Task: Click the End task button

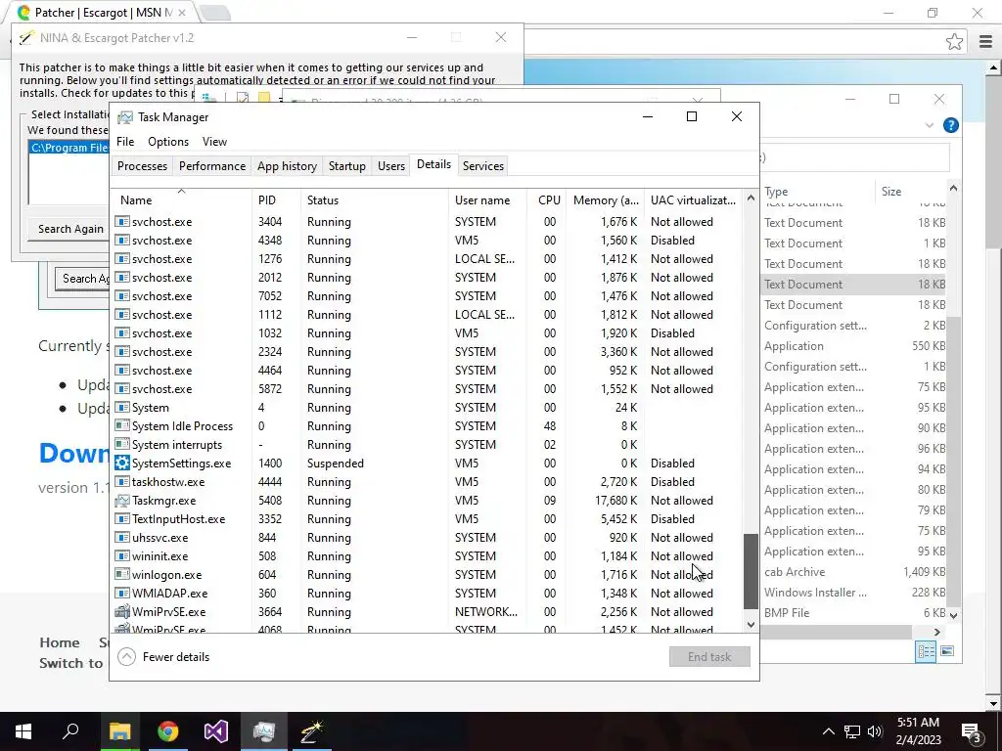Action: coord(709,657)
